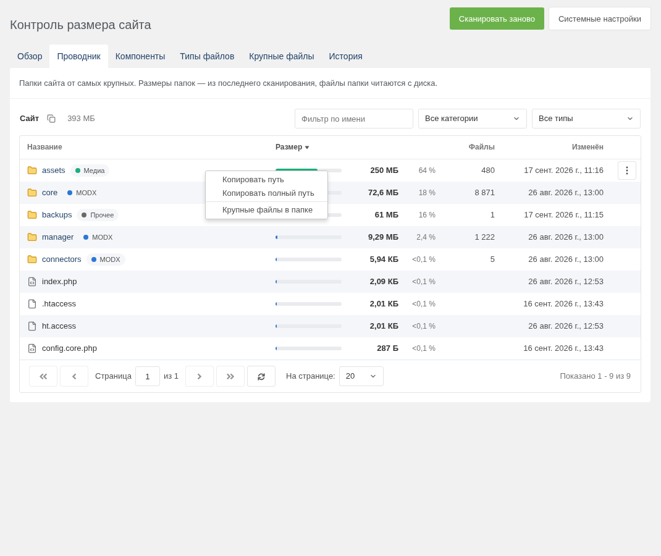Open the assets folder link

54,171
